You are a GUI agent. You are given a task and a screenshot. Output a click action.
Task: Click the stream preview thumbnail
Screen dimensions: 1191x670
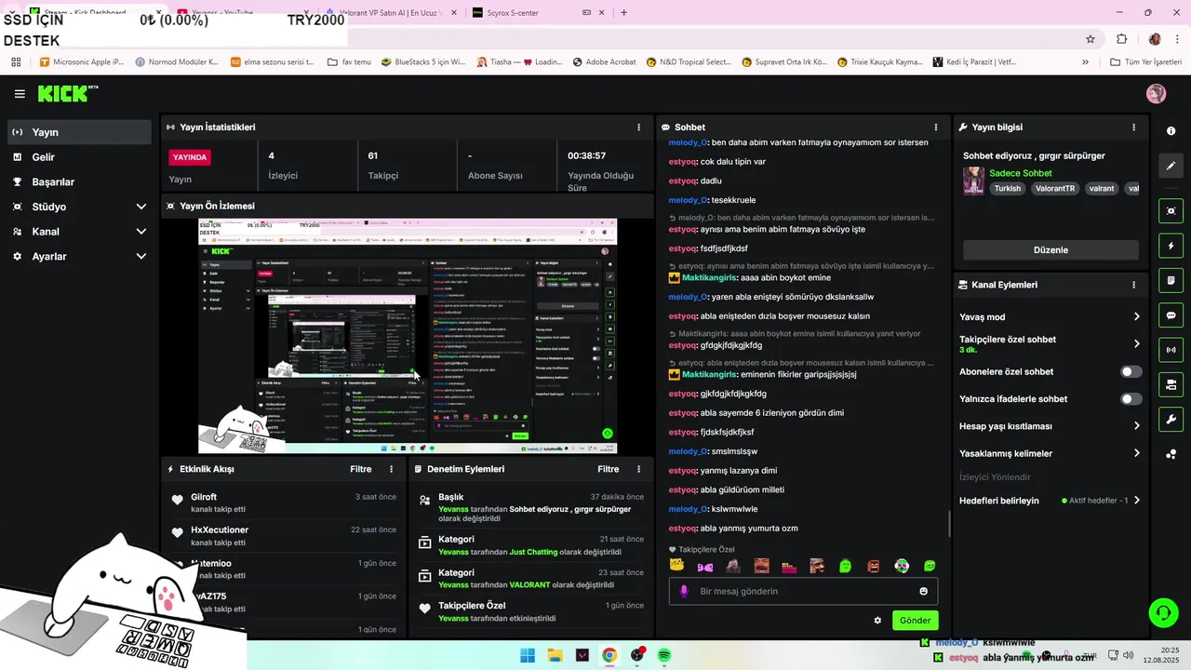click(x=408, y=336)
